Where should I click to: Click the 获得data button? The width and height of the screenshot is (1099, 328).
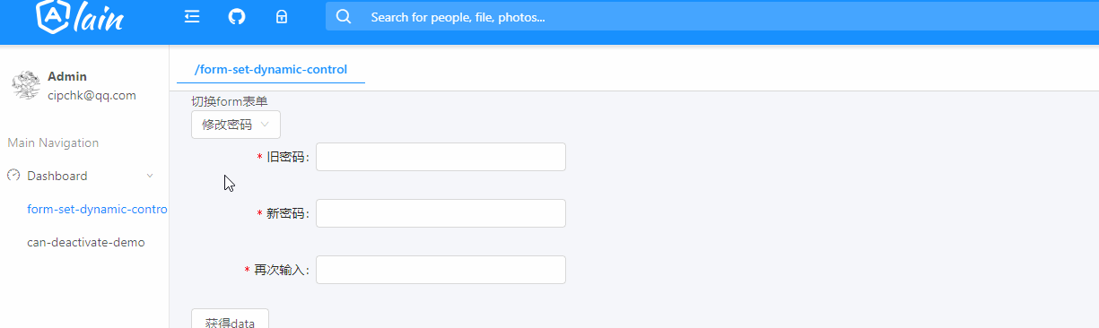tap(230, 318)
